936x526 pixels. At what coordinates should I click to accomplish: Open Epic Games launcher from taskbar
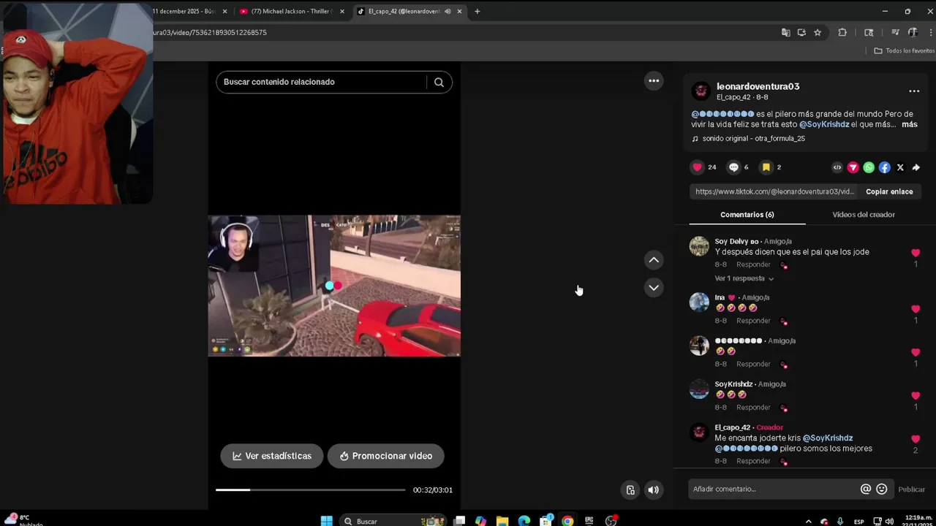pyautogui.click(x=589, y=521)
